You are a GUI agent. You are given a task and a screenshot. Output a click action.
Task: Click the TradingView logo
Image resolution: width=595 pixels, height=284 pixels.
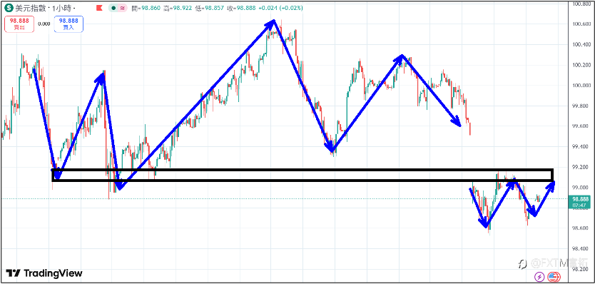pos(44,273)
